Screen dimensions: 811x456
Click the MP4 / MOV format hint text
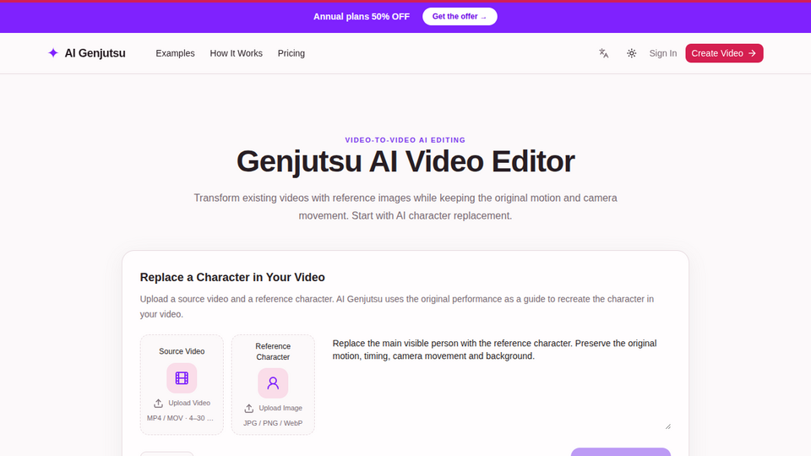(x=180, y=418)
